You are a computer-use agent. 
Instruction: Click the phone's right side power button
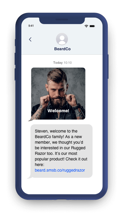(108, 67)
